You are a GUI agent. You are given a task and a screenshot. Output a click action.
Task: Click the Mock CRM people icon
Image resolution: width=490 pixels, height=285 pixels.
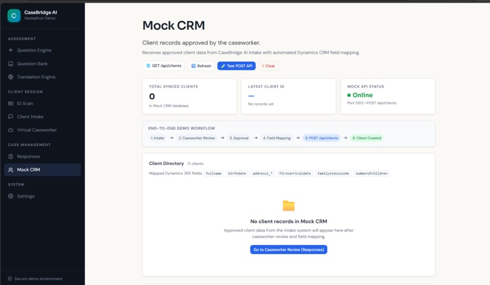coord(10,170)
